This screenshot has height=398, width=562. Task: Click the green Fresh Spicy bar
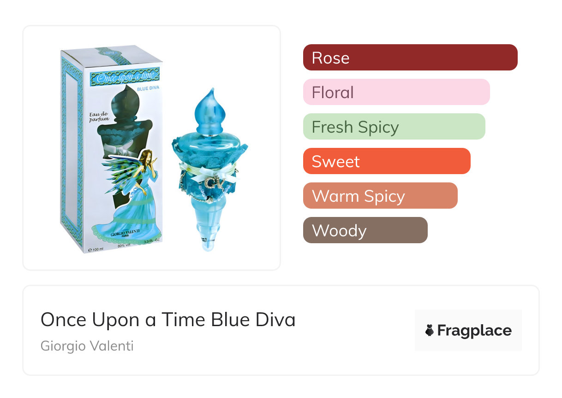(394, 127)
